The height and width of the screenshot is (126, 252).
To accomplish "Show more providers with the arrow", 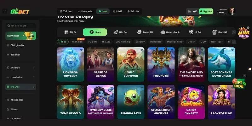I will (234, 42).
